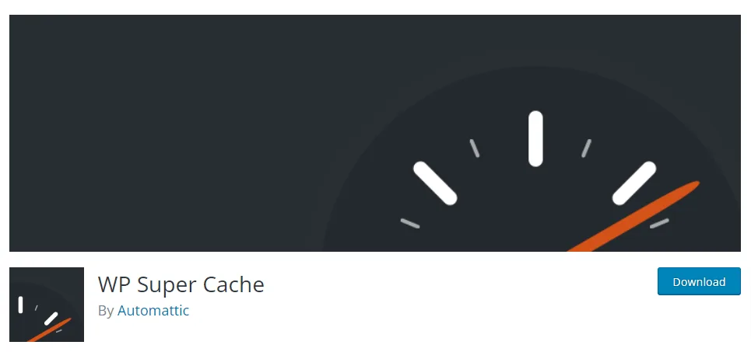Click the small gray tick below the orange needle
Image resolution: width=751 pixels, height=352 pixels.
pyautogui.click(x=659, y=223)
